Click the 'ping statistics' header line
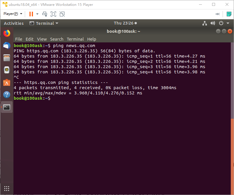The image size is (234, 195). 61,82
